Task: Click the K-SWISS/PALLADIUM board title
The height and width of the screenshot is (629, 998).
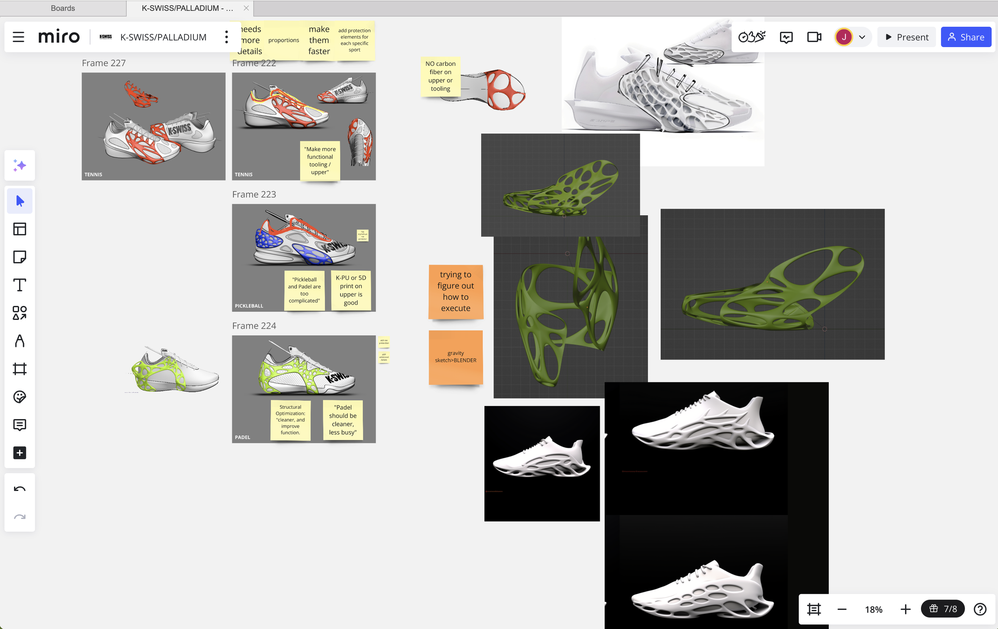Action: click(x=163, y=37)
